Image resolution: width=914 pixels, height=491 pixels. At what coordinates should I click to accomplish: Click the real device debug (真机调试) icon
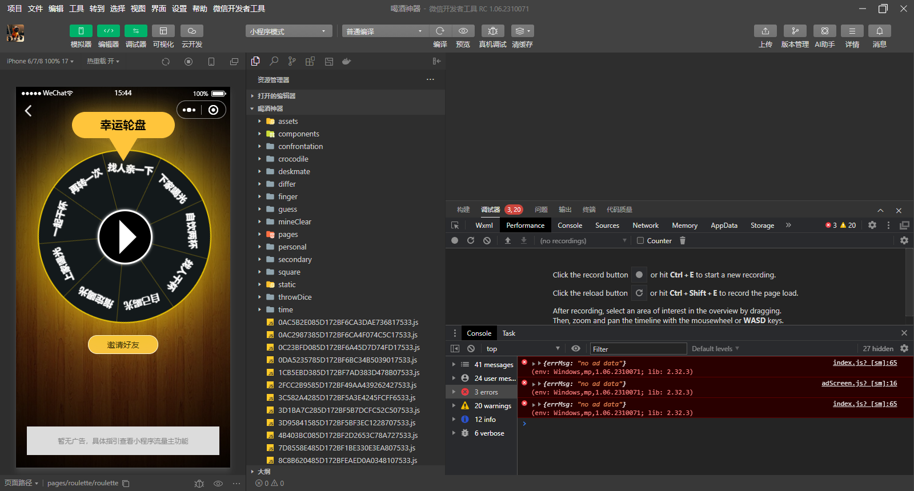point(492,31)
